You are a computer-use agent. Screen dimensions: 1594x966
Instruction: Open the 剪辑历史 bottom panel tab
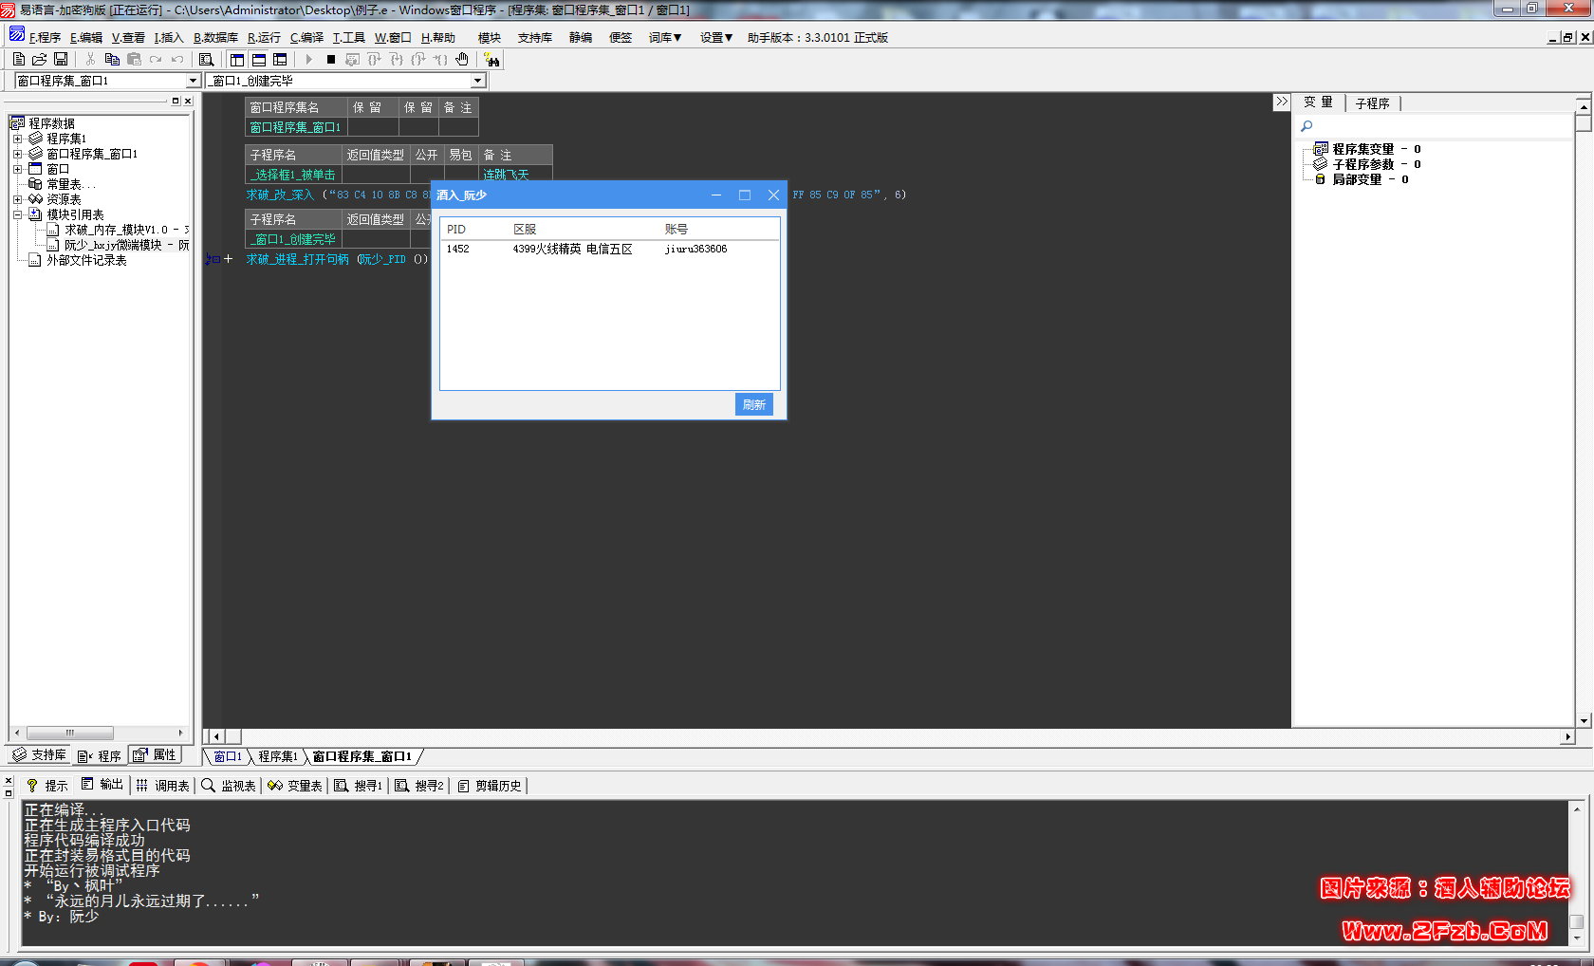(x=489, y=786)
